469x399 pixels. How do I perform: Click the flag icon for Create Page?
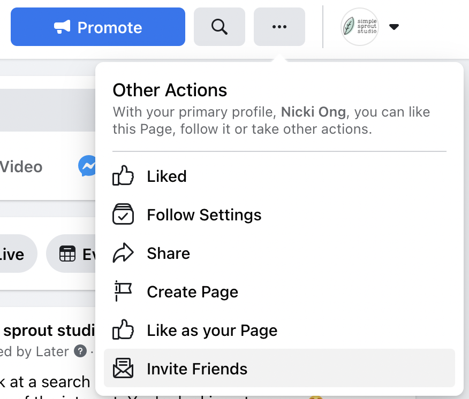(x=123, y=292)
